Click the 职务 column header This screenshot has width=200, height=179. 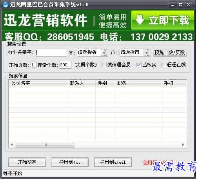[x=138, y=83]
